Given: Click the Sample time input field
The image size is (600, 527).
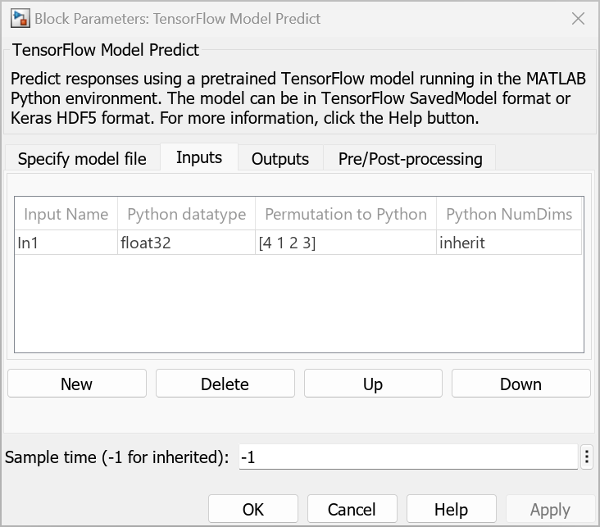Looking at the screenshot, I should coord(408,457).
